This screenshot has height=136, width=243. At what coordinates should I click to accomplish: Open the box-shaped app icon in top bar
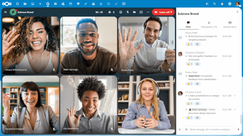(x=93, y=4)
